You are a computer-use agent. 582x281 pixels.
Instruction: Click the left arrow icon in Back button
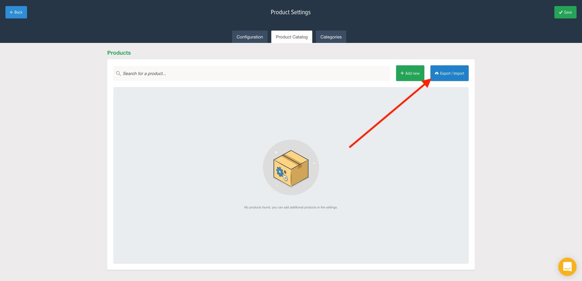pos(11,12)
